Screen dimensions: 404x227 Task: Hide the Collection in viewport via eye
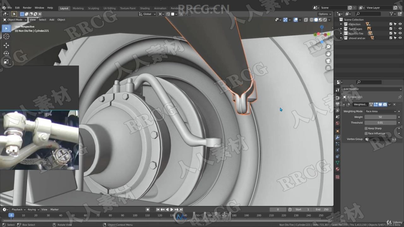pyautogui.click(x=400, y=24)
